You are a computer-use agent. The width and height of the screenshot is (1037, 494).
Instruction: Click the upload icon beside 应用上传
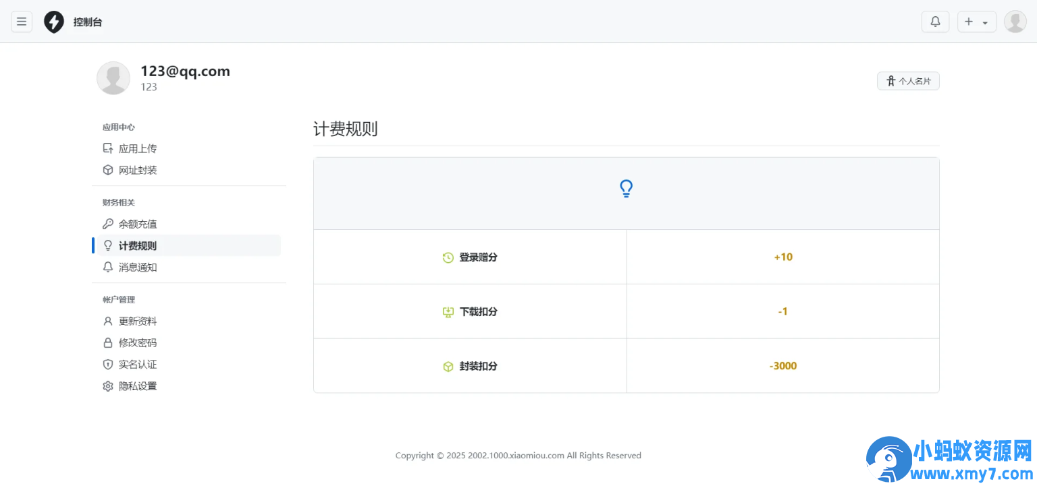click(x=108, y=148)
